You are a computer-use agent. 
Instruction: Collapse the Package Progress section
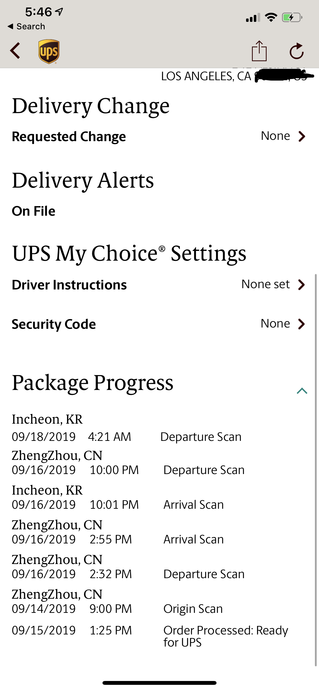(302, 391)
